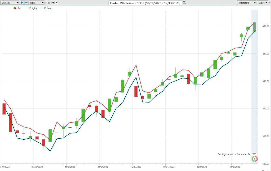The width and height of the screenshot is (271, 171).
Task: Click the Bar legend color swatch
Action: [x=15, y=8]
